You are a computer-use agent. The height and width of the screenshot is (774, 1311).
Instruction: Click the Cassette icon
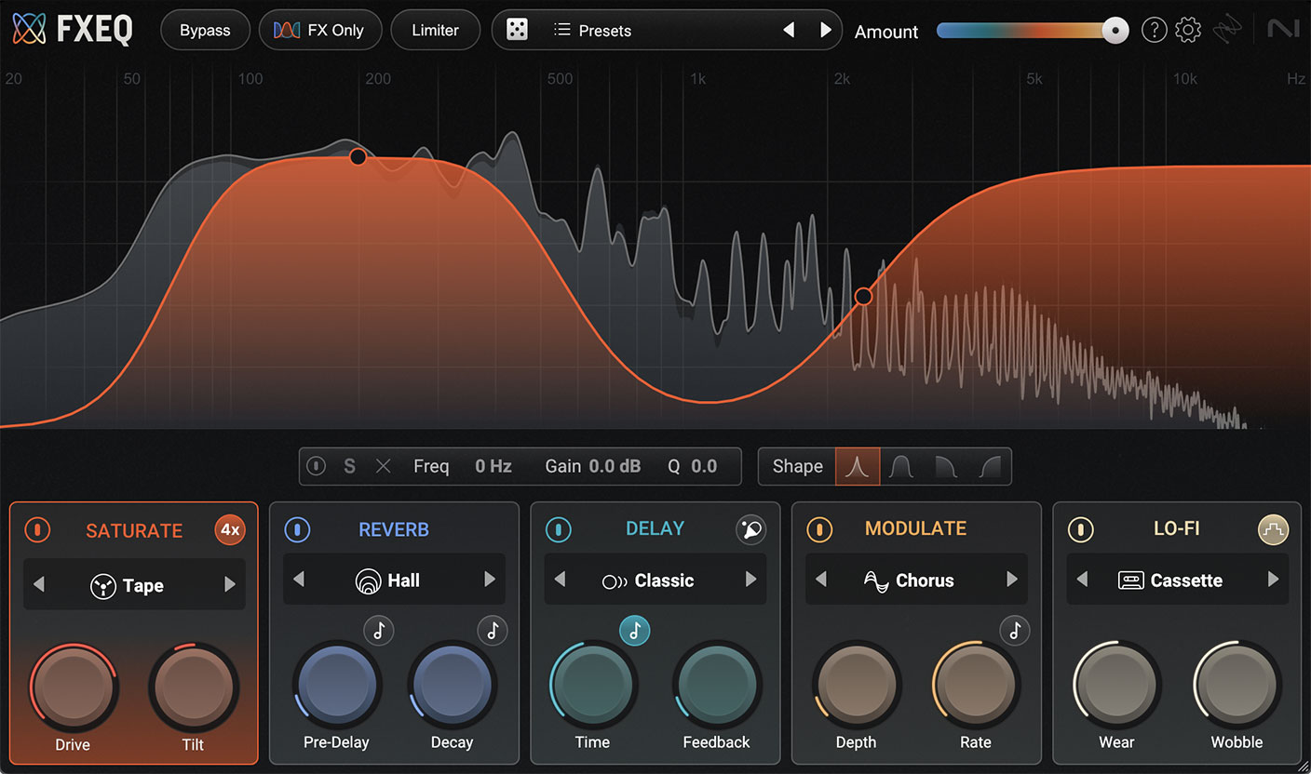click(x=1130, y=580)
